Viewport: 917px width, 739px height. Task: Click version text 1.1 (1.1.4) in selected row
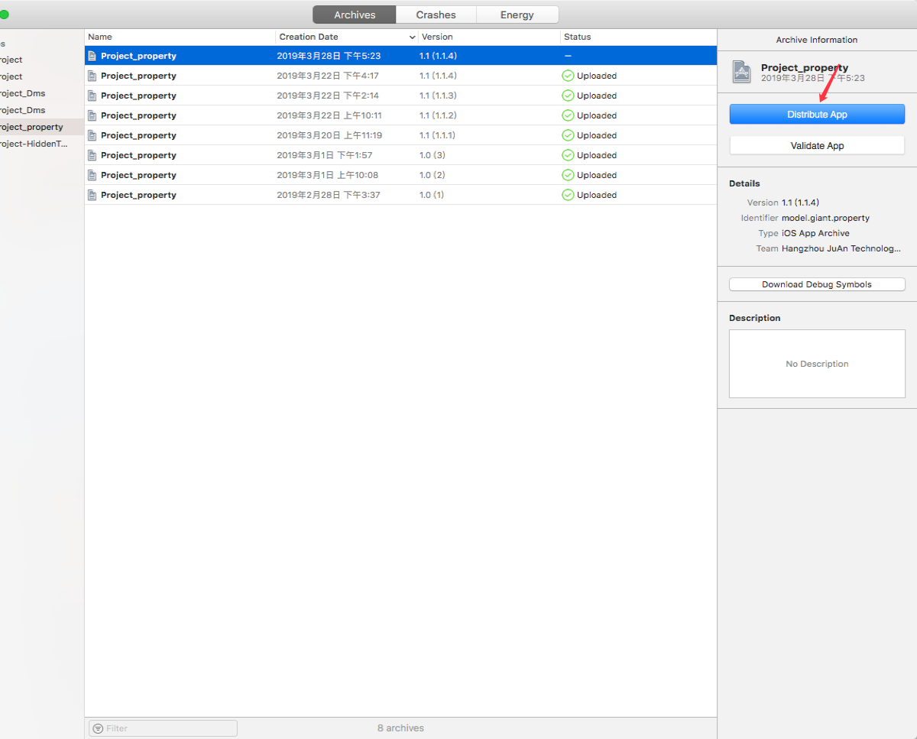click(438, 56)
